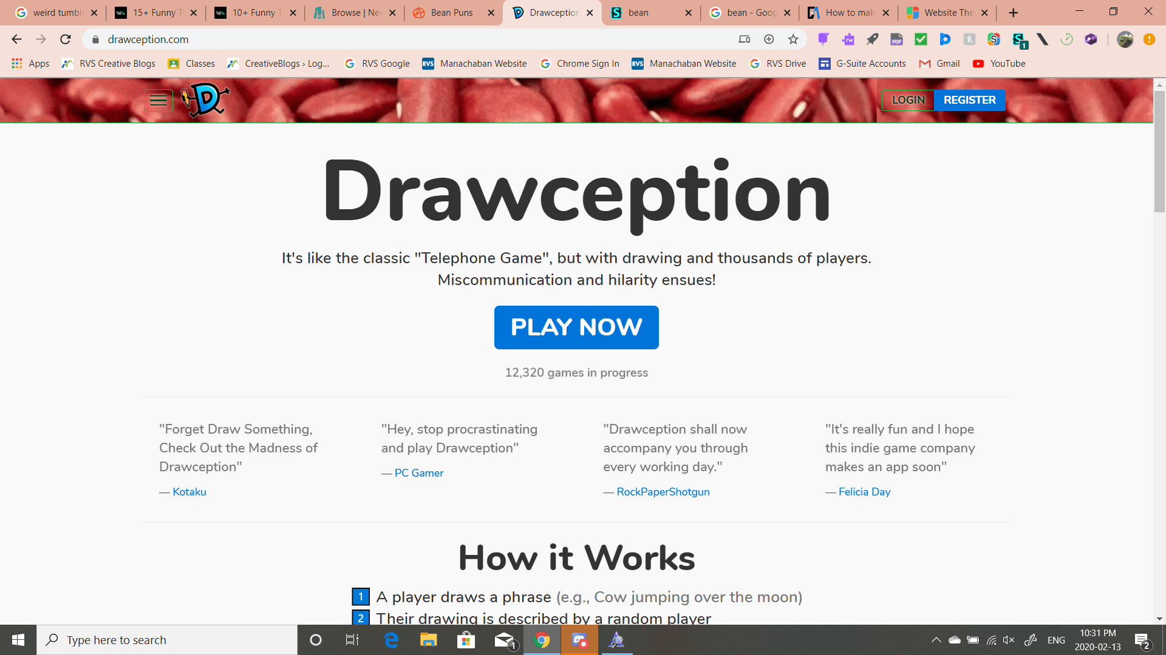This screenshot has width=1166, height=655.
Task: Bookmark this page with the star icon
Action: (x=793, y=39)
